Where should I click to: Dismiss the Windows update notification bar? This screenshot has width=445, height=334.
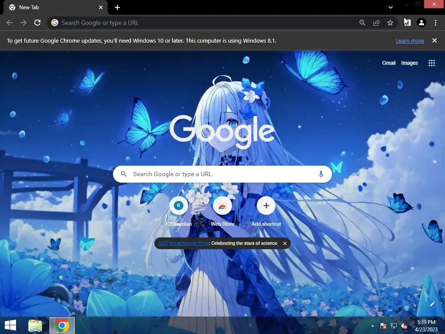pos(435,40)
